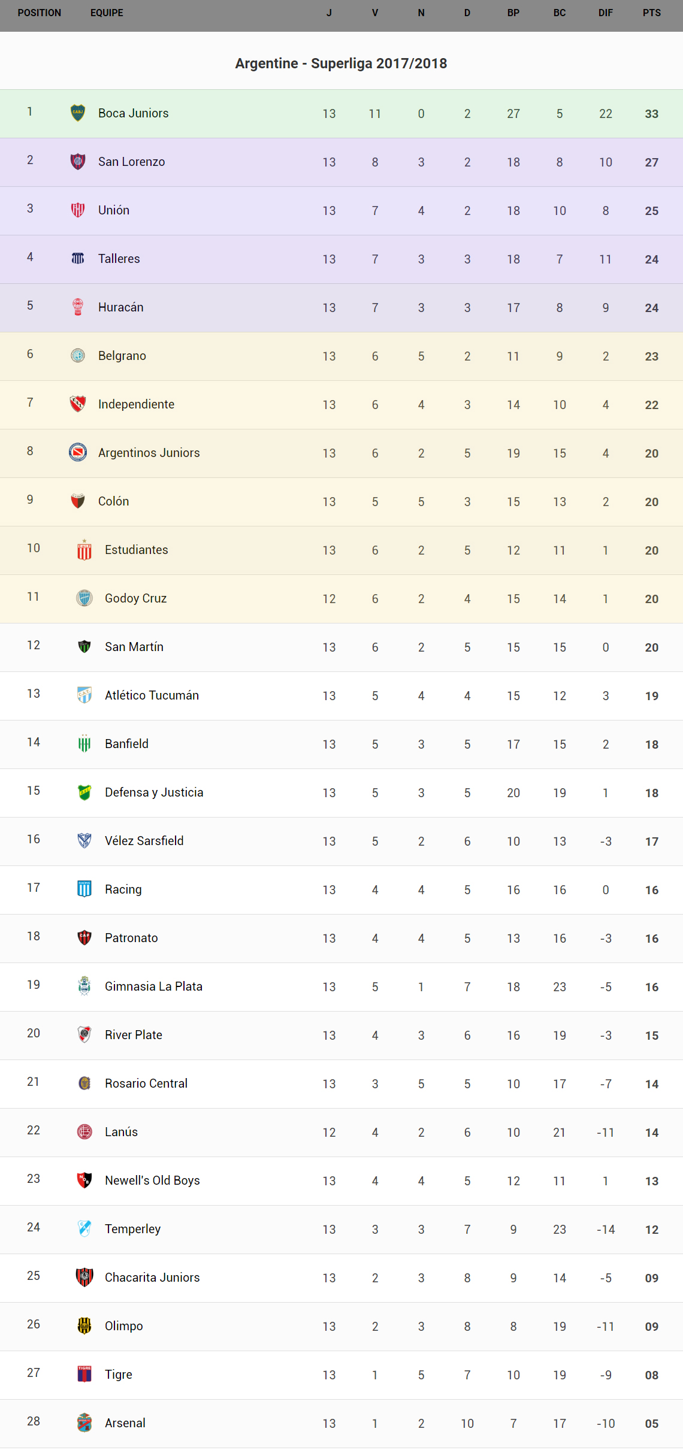Open Newell's Old Boys team link

(x=152, y=1180)
